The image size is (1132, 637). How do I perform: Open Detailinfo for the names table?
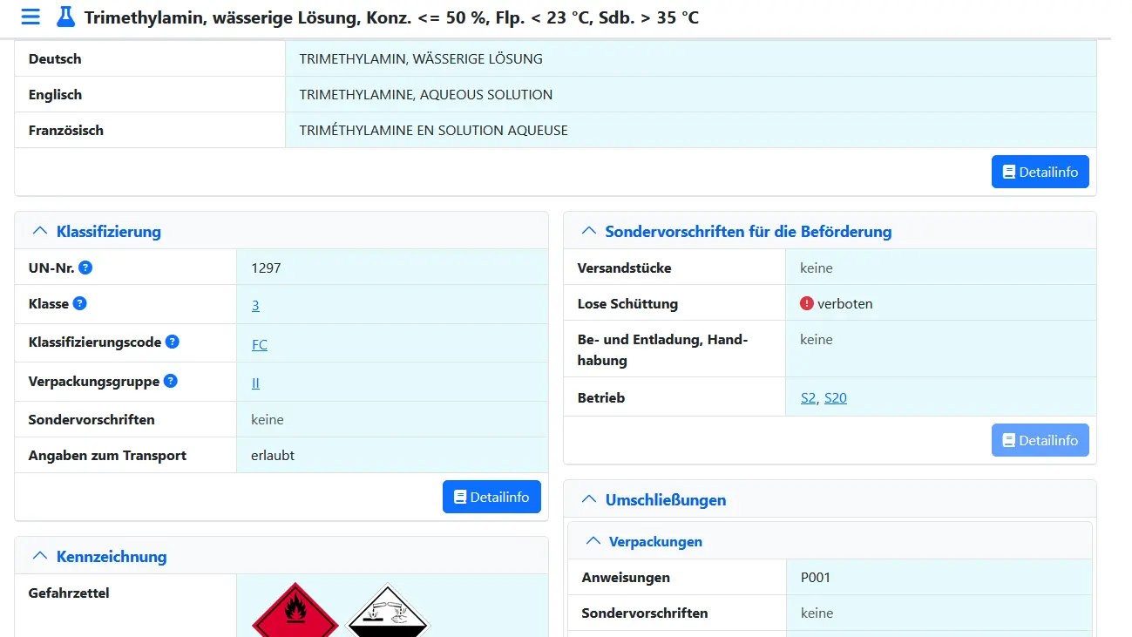point(1040,172)
